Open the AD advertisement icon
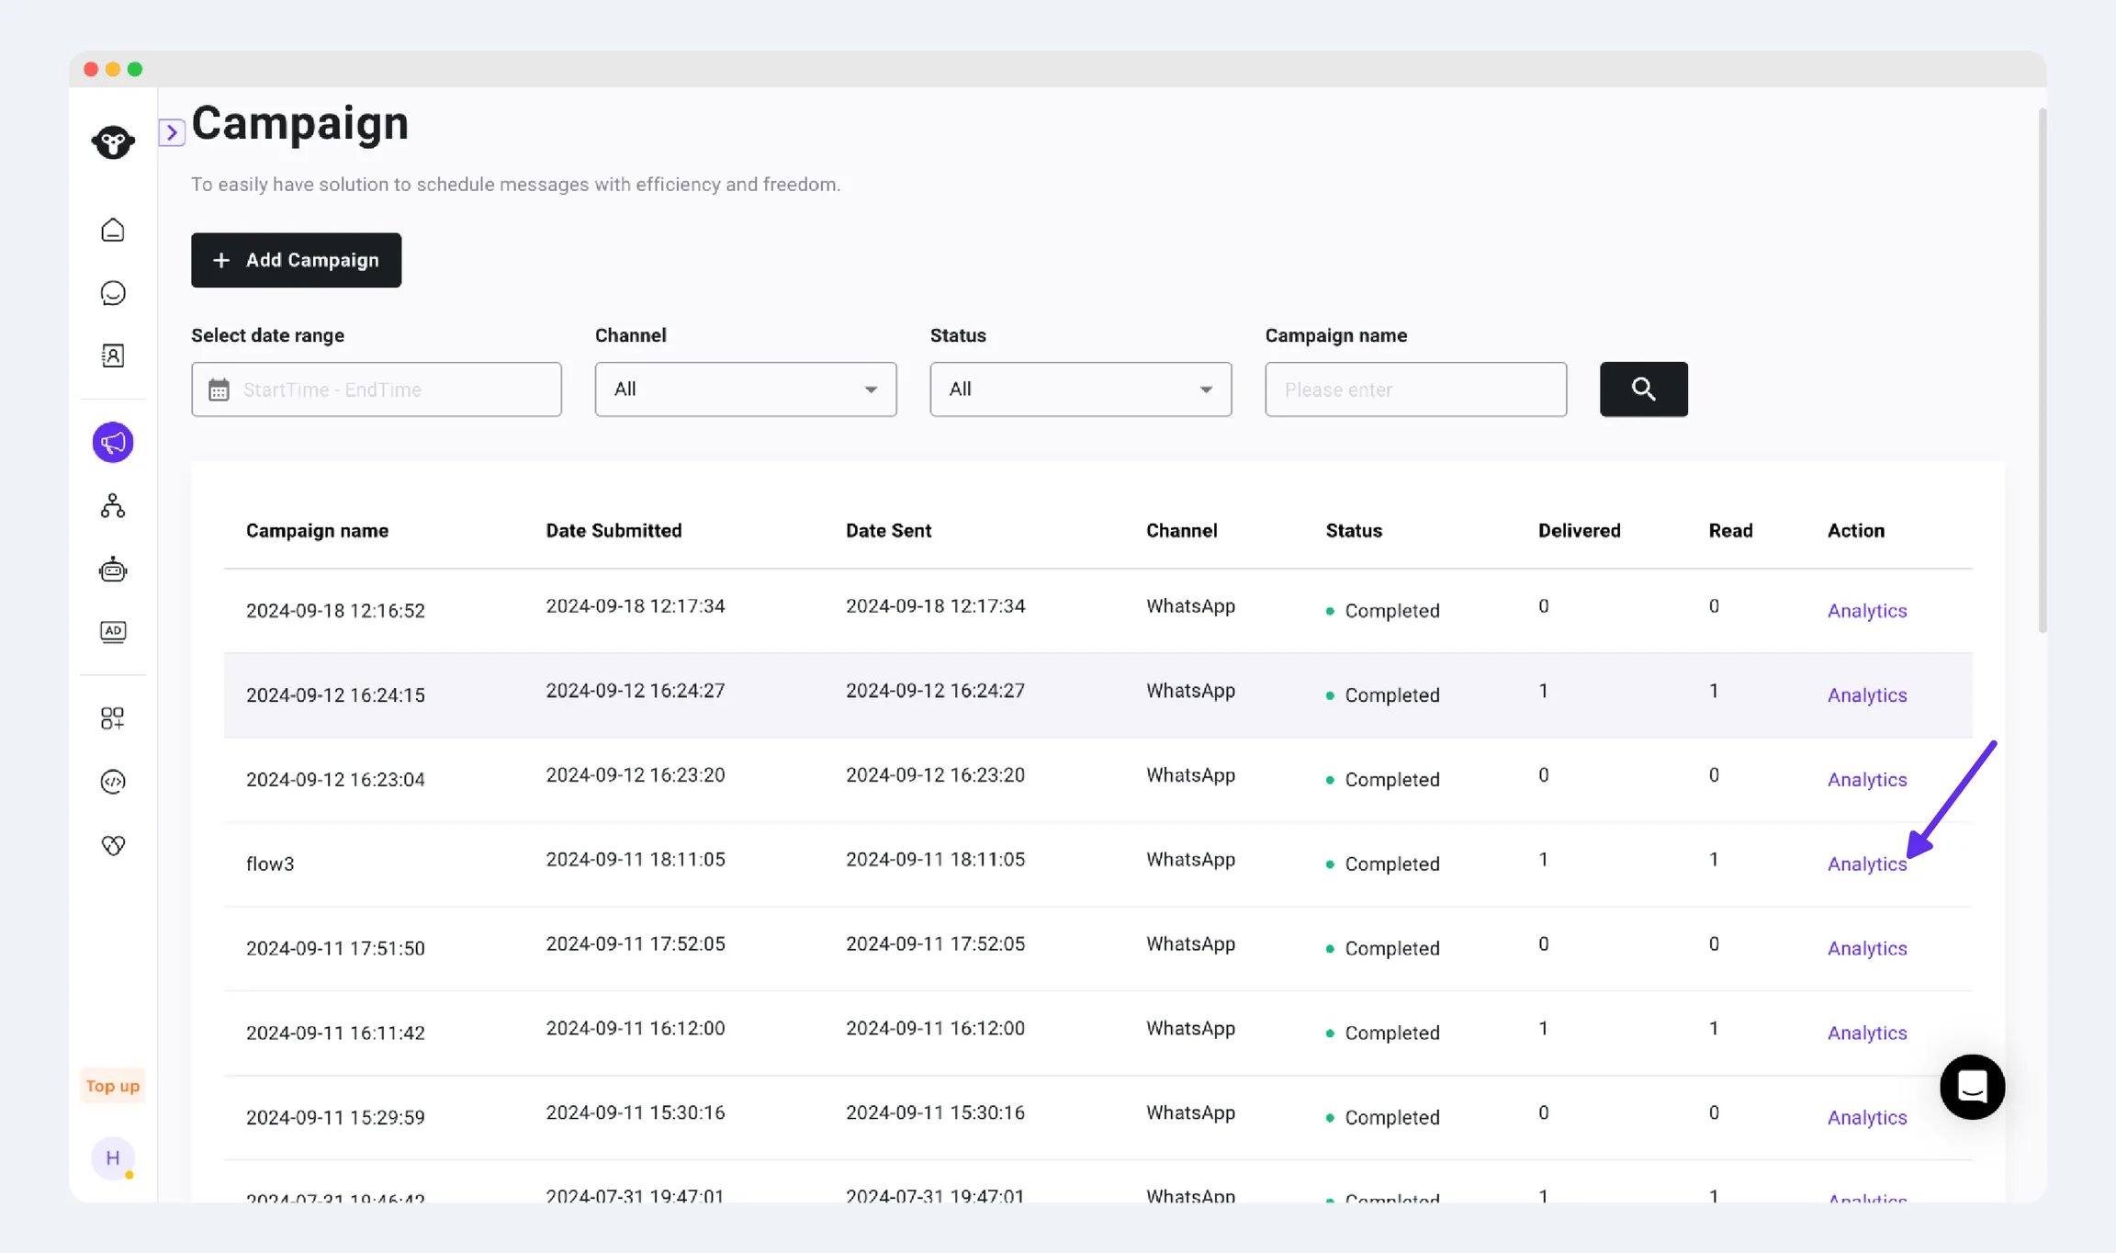The height and width of the screenshot is (1253, 2116). [113, 631]
